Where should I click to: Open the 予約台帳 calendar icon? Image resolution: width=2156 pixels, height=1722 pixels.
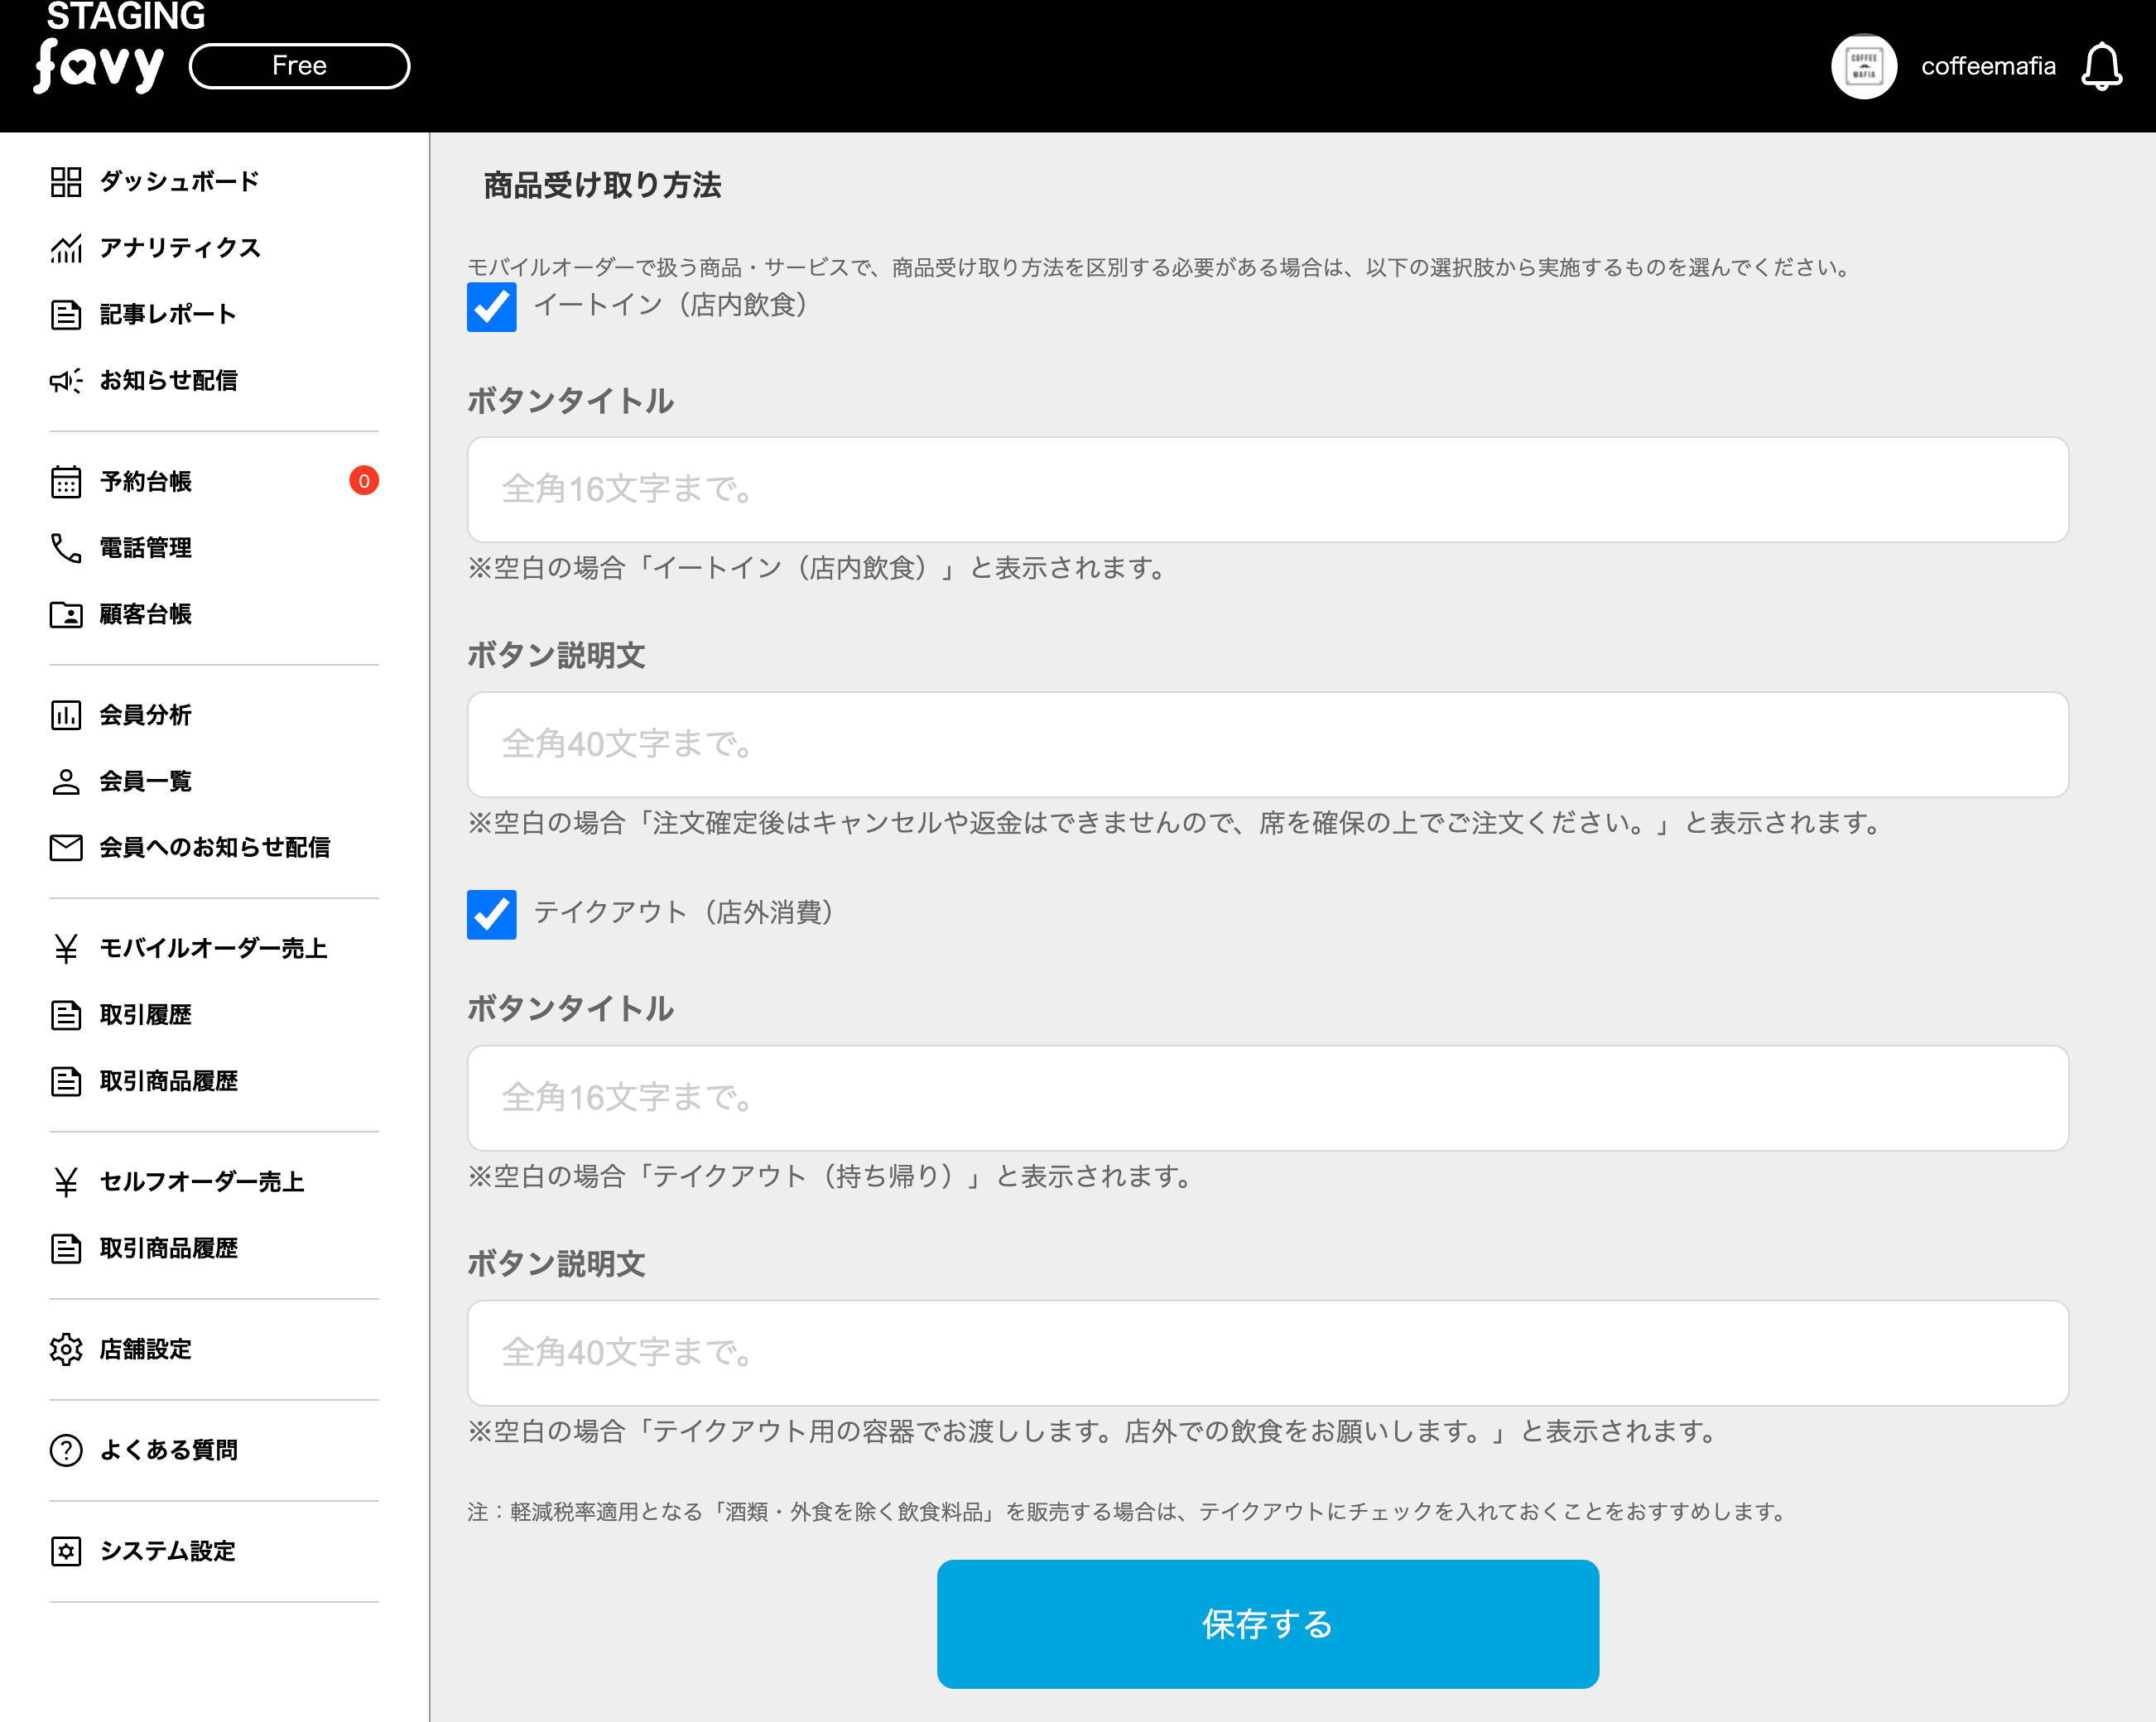pyautogui.click(x=66, y=482)
